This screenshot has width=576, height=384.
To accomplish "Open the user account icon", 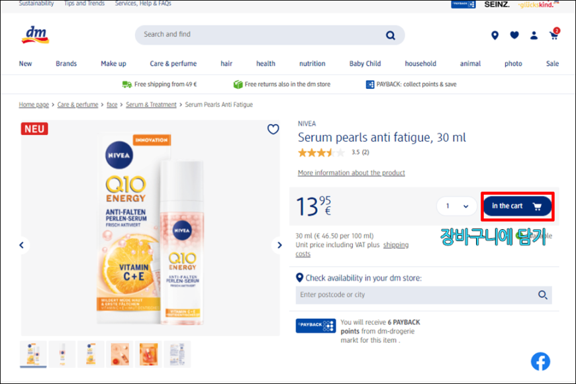I will click(534, 35).
